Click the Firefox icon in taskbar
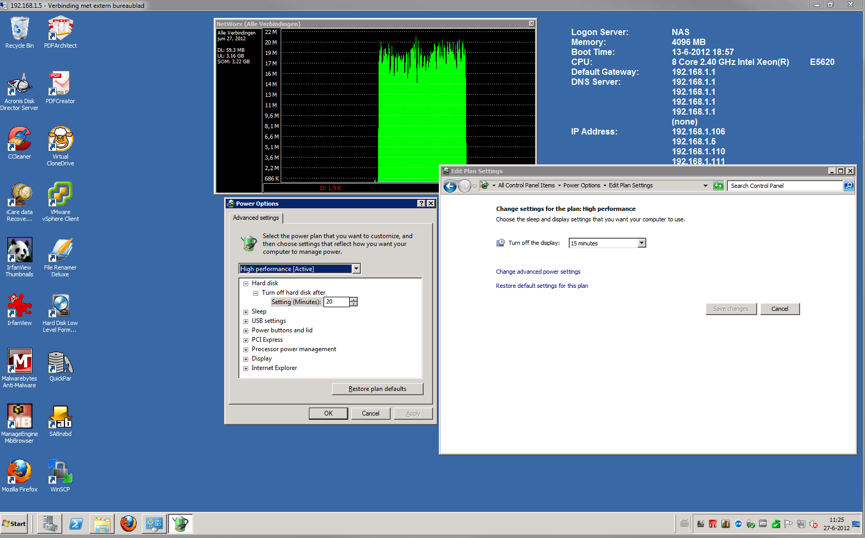The image size is (865, 538). tap(128, 523)
